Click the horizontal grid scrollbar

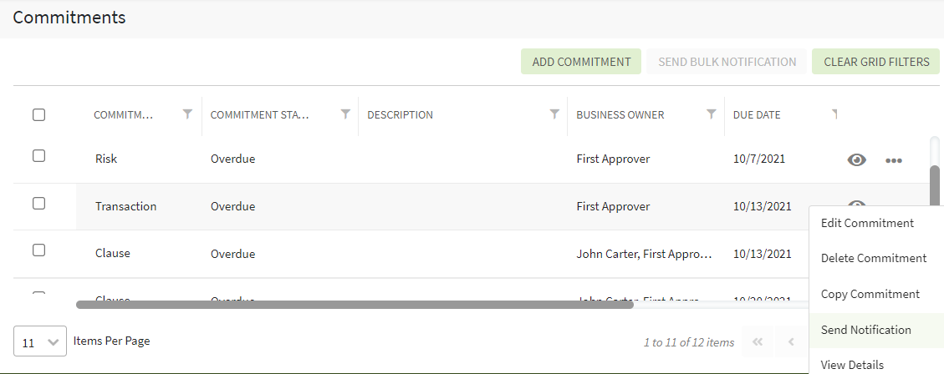[354, 305]
